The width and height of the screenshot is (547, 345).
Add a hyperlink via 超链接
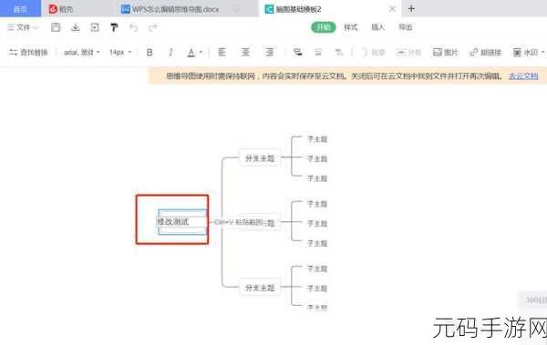click(x=486, y=52)
